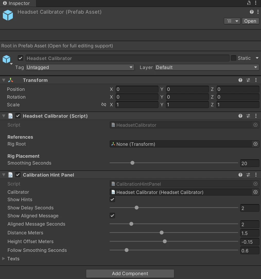Collapse the Headset Calibrator (Script) foldout
Image resolution: width=261 pixels, height=279 pixels.
pyautogui.click(x=4, y=116)
